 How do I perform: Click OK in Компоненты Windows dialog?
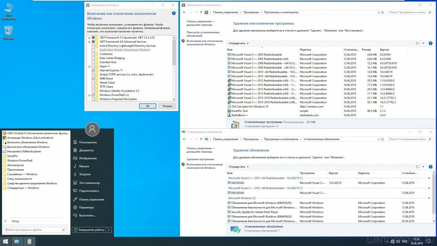click(148, 106)
